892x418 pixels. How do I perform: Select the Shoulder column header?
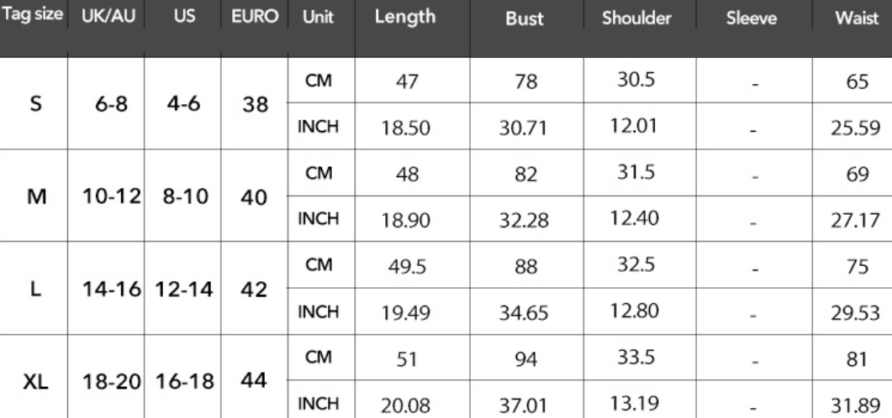coord(636,18)
